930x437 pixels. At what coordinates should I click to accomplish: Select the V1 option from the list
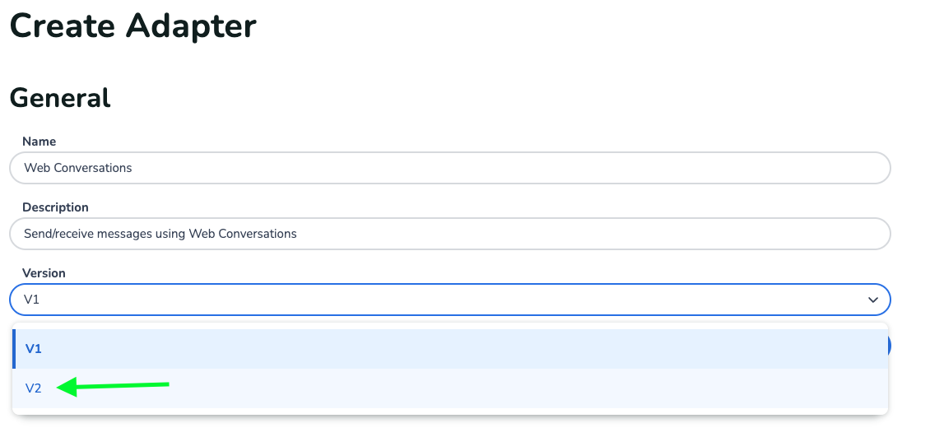[x=34, y=349]
